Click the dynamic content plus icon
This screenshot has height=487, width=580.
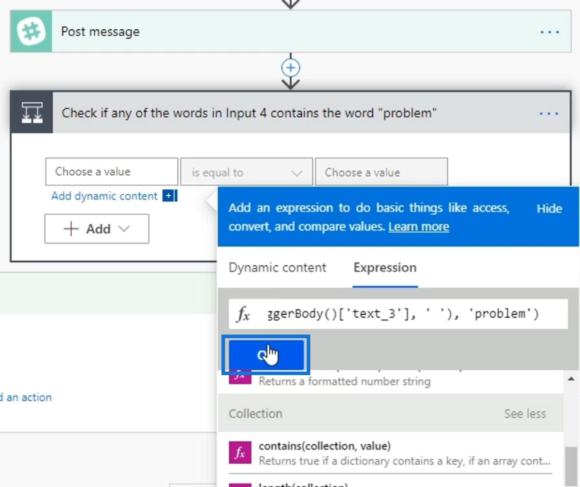pos(170,196)
